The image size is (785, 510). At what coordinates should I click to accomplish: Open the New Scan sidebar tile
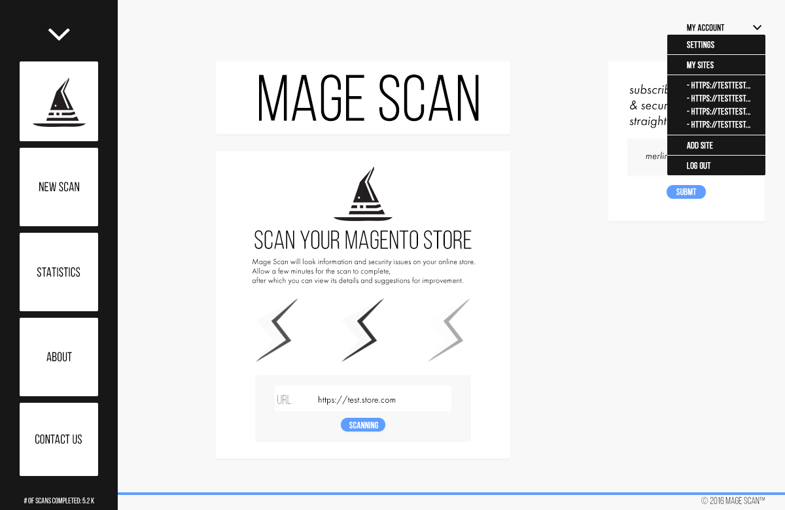tap(59, 187)
